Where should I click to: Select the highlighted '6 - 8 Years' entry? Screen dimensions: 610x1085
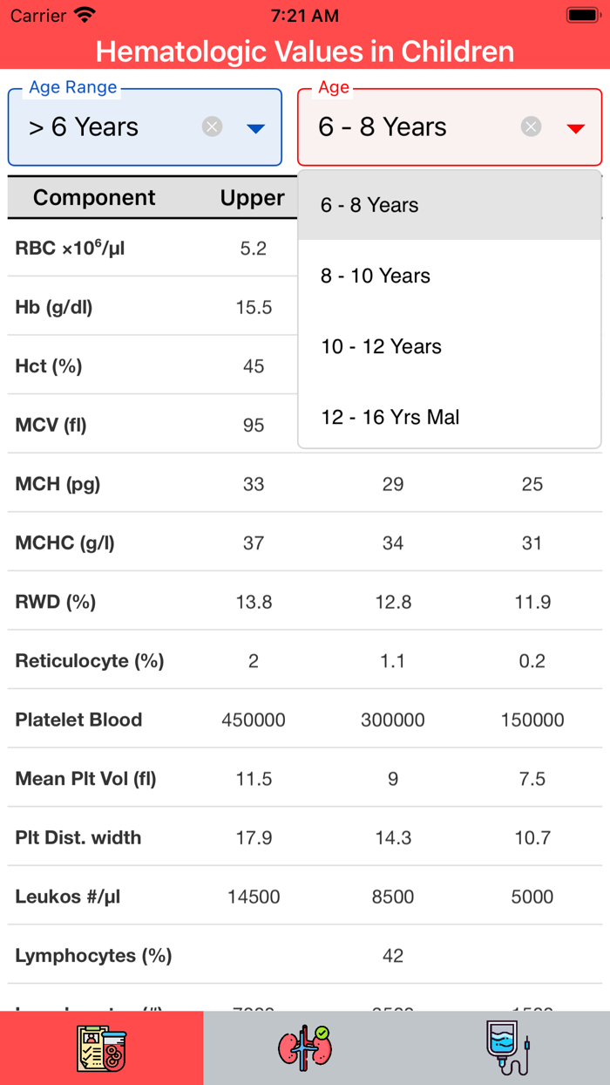tap(369, 205)
